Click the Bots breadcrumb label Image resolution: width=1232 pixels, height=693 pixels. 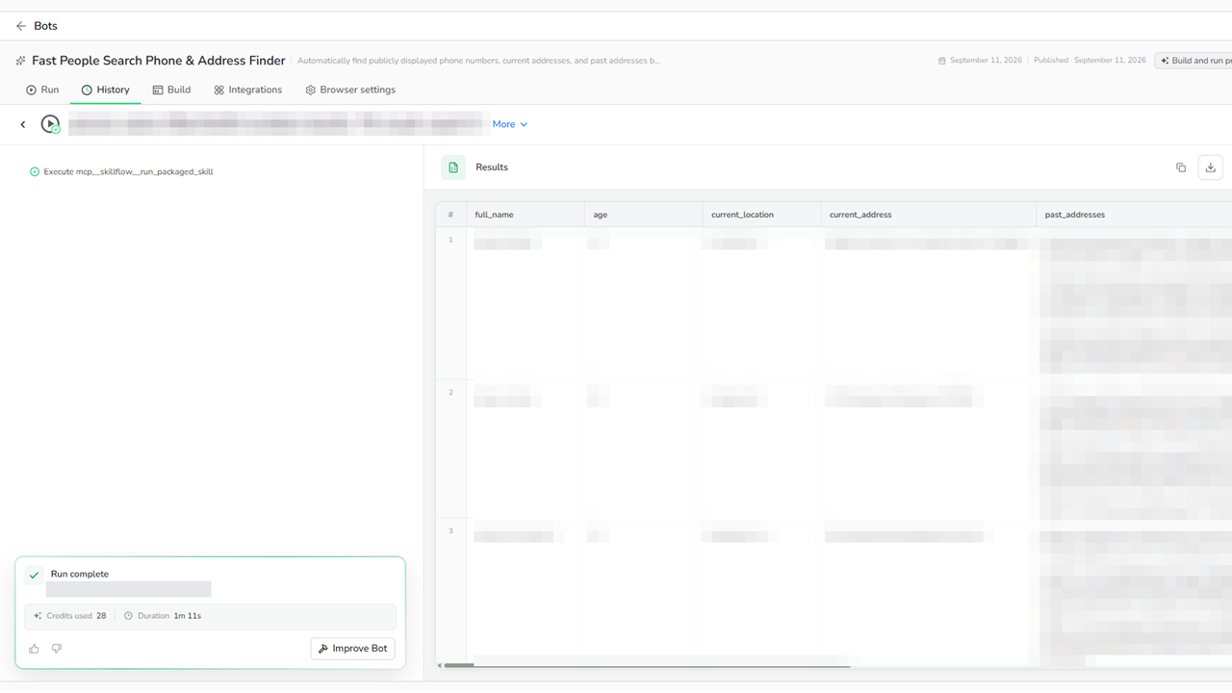(x=45, y=26)
